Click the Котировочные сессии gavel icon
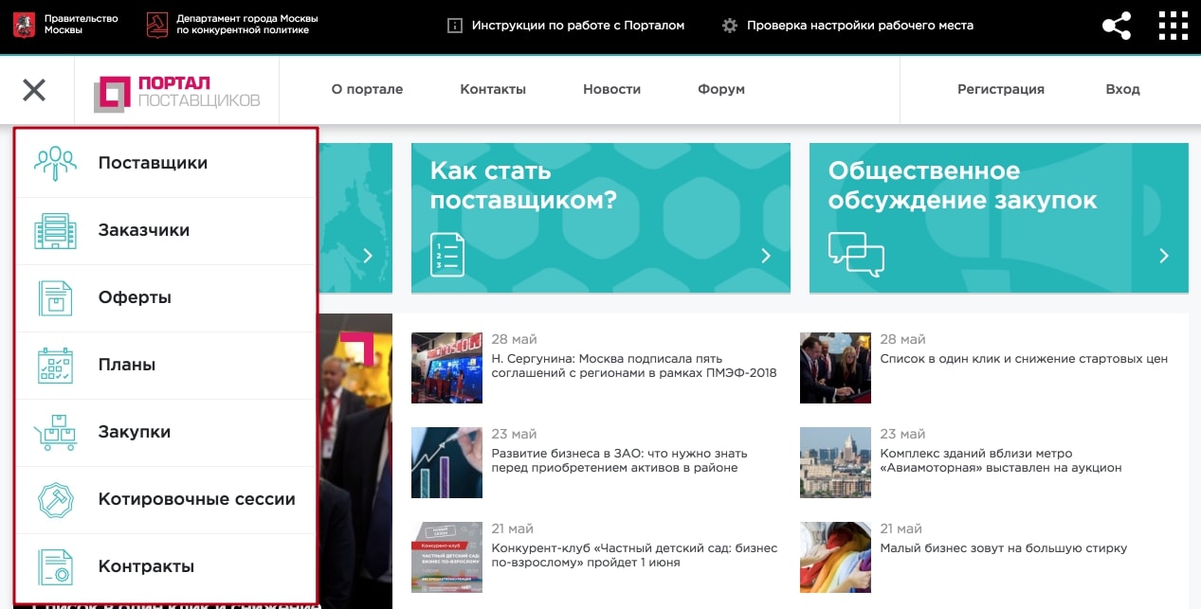 coord(55,499)
